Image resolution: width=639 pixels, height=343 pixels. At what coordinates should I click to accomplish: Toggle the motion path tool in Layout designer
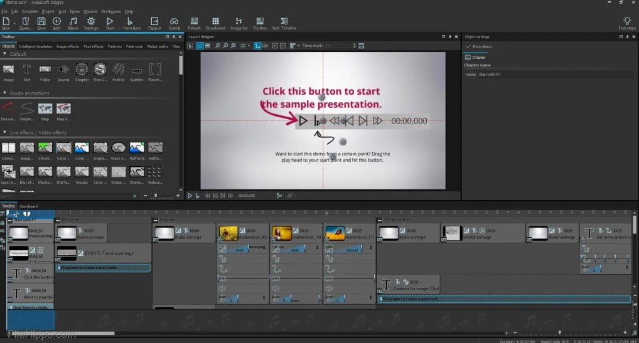pos(257,46)
